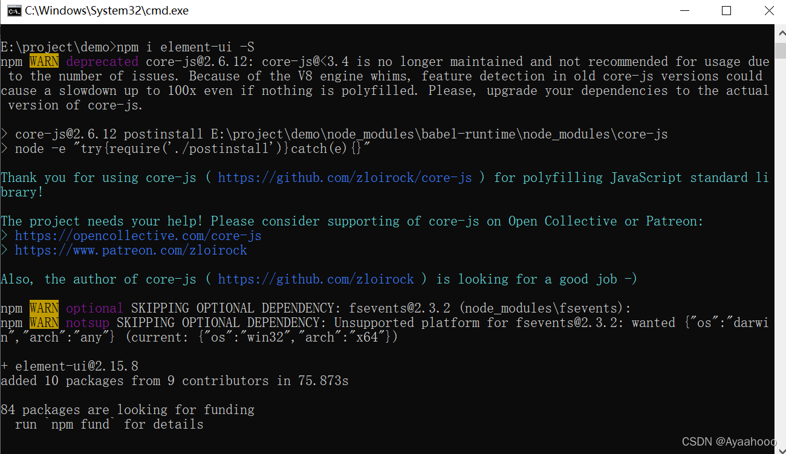Maximize the cmd.exe window
Image resolution: width=786 pixels, height=454 pixels.
[727, 11]
